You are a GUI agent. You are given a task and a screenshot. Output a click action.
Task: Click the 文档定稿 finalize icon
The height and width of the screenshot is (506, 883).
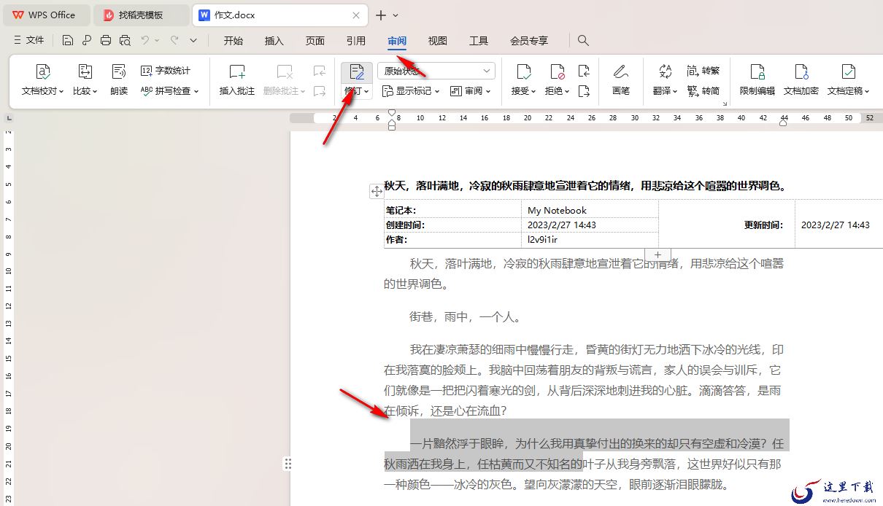pos(849,71)
